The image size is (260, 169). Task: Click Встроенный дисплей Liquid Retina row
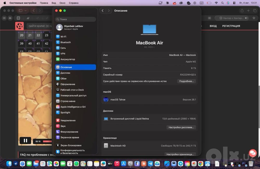tap(149, 119)
